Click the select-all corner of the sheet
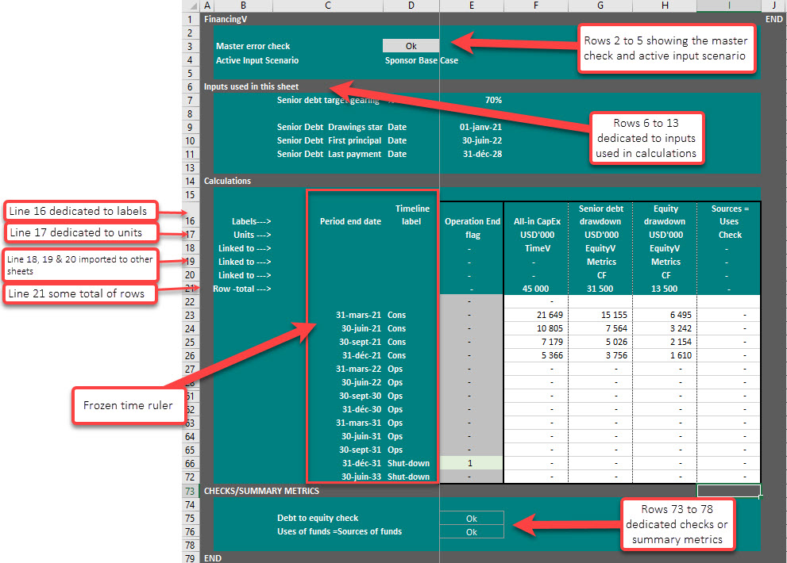The image size is (787, 563). pos(191,6)
